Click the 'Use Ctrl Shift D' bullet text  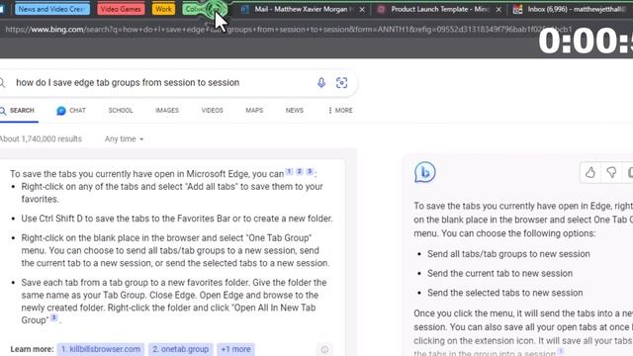(177, 219)
